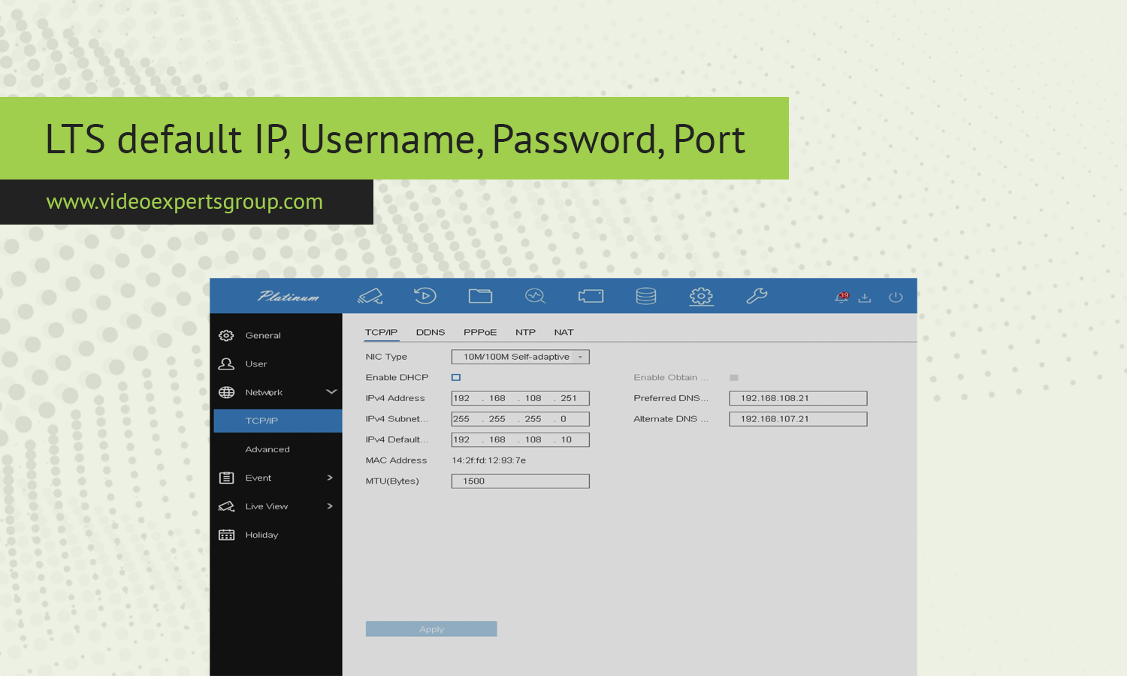Expand the Live View submenu arrow
The image size is (1127, 676).
coord(330,506)
